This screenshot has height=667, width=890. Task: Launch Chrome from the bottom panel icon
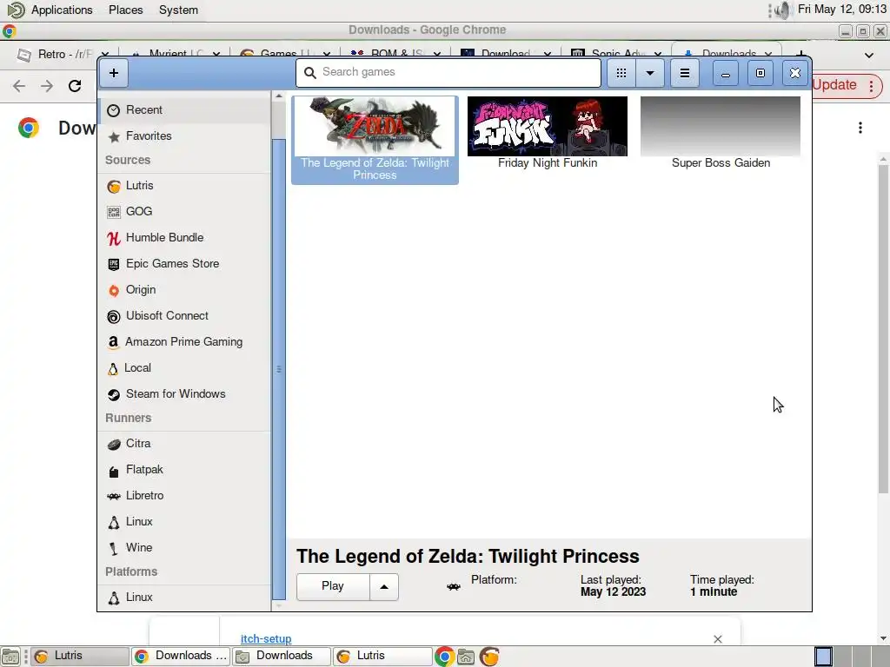click(x=444, y=657)
